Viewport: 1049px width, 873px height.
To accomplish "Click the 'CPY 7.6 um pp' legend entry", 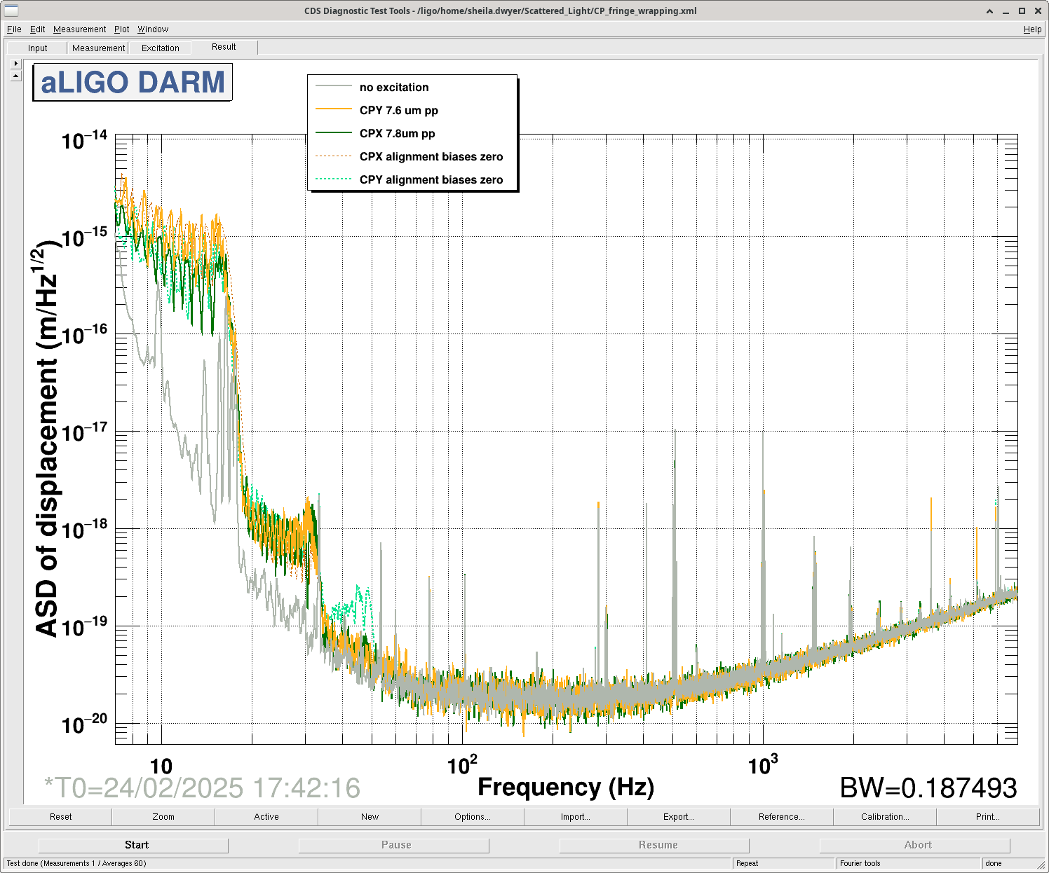I will pyautogui.click(x=399, y=111).
